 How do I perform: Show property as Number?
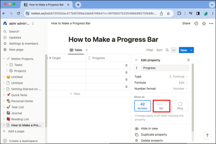tap(142, 106)
